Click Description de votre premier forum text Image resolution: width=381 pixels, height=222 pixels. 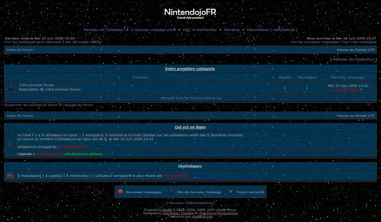tap(50, 89)
